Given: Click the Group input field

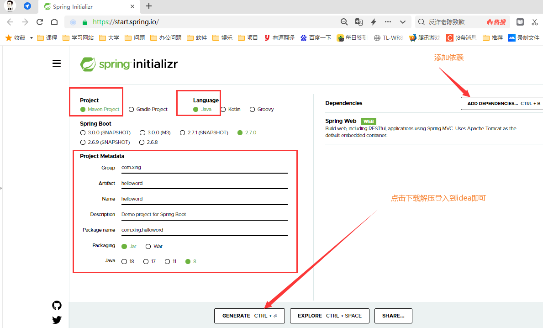Looking at the screenshot, I should [204, 168].
